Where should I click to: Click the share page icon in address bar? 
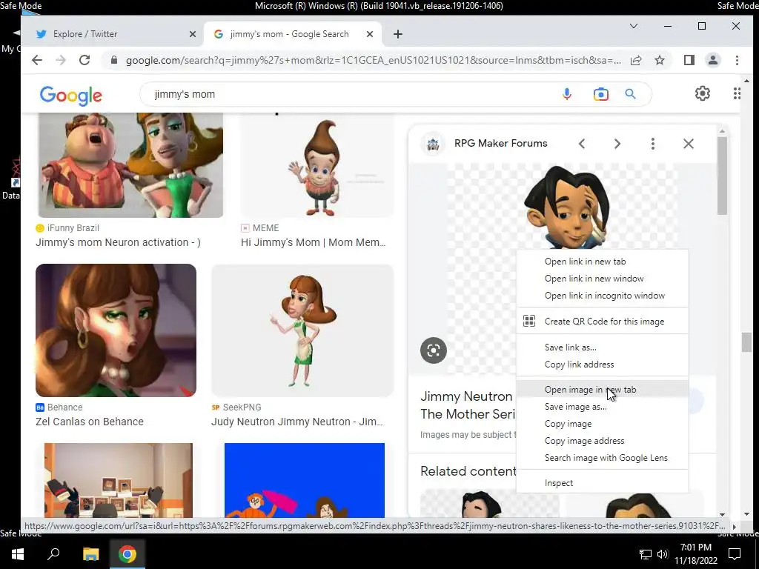[636, 60]
